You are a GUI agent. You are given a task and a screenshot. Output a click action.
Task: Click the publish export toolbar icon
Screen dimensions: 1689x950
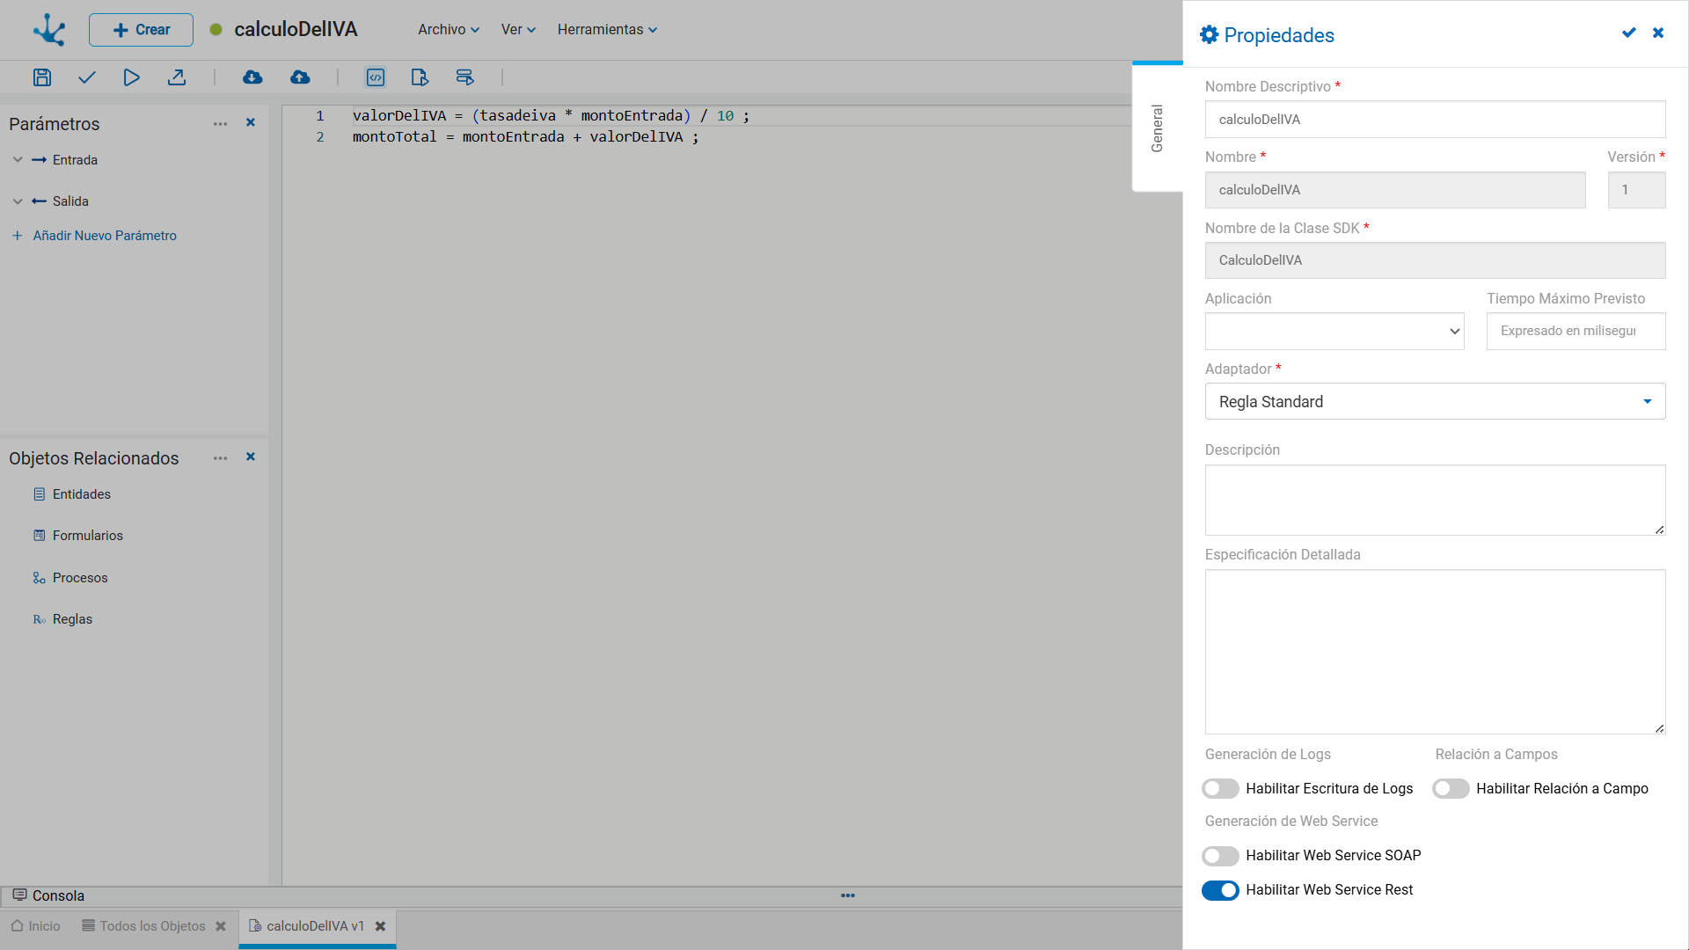point(177,77)
